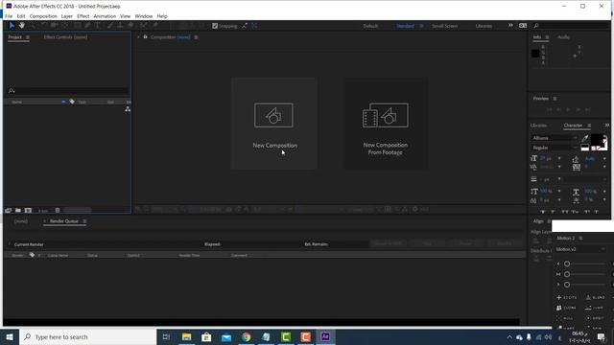Click the new composition icon in Project footer
The height and width of the screenshot is (345, 614).
tap(28, 211)
